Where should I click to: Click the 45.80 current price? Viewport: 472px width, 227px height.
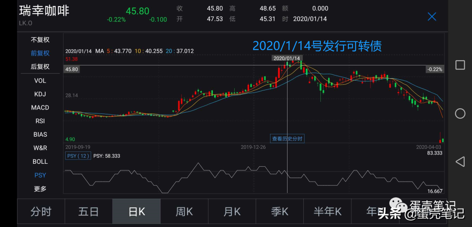tap(138, 11)
